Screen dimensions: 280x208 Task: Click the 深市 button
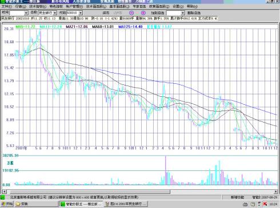pyautogui.click(x=106, y=13)
